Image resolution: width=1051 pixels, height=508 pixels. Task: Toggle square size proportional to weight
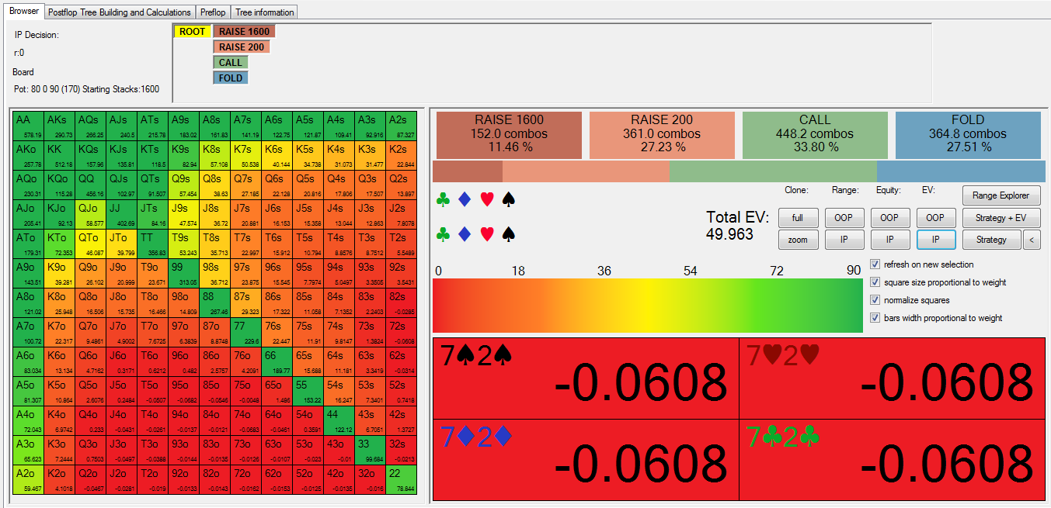(x=876, y=282)
